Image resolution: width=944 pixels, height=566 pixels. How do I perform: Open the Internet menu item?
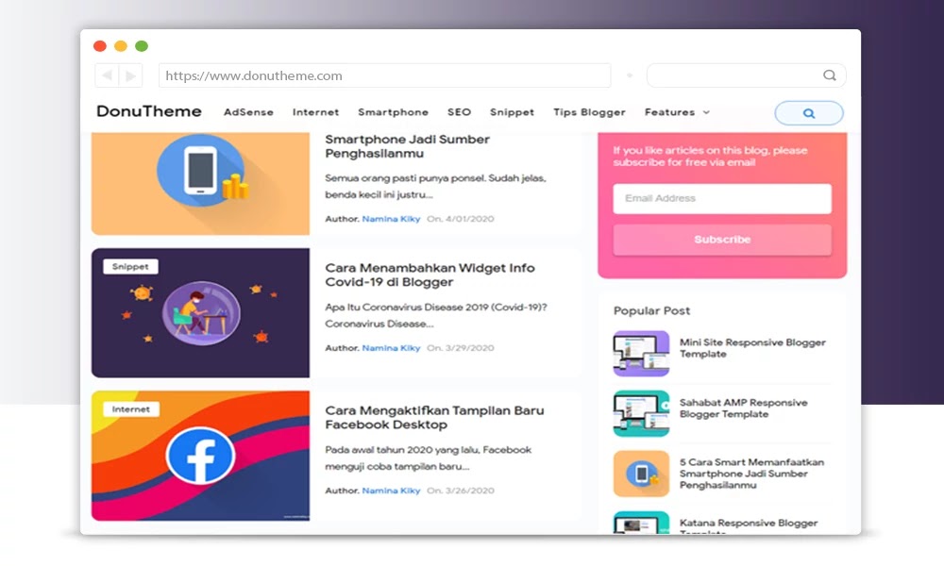click(315, 112)
